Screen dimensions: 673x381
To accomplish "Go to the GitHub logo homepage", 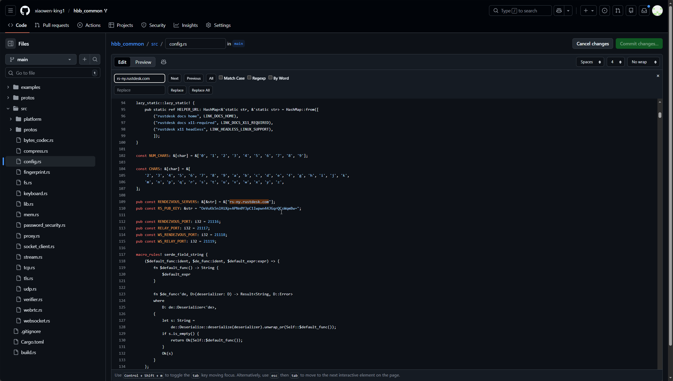I will pyautogui.click(x=25, y=11).
